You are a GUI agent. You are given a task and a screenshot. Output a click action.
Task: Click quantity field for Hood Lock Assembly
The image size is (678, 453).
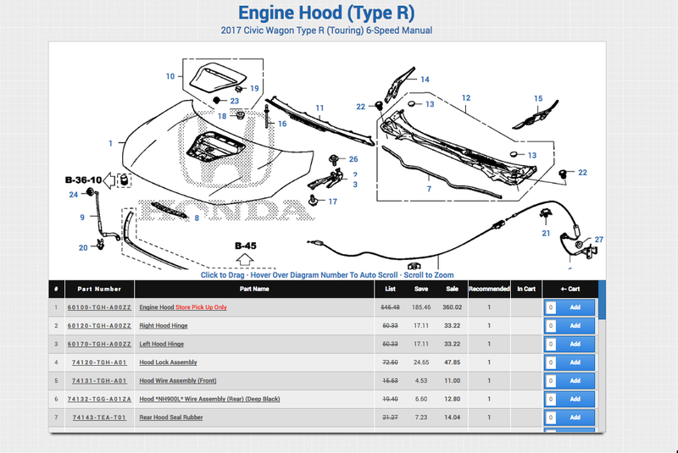(x=550, y=362)
